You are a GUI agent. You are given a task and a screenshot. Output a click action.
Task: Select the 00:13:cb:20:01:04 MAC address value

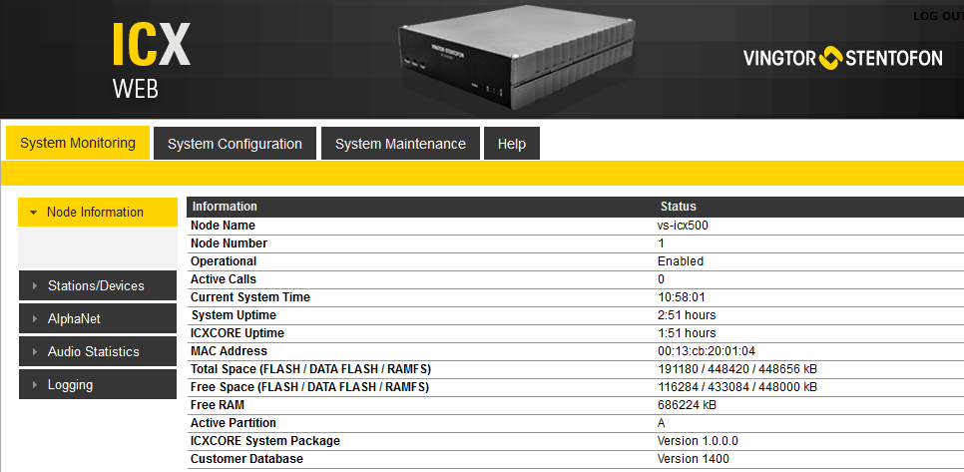(x=707, y=351)
